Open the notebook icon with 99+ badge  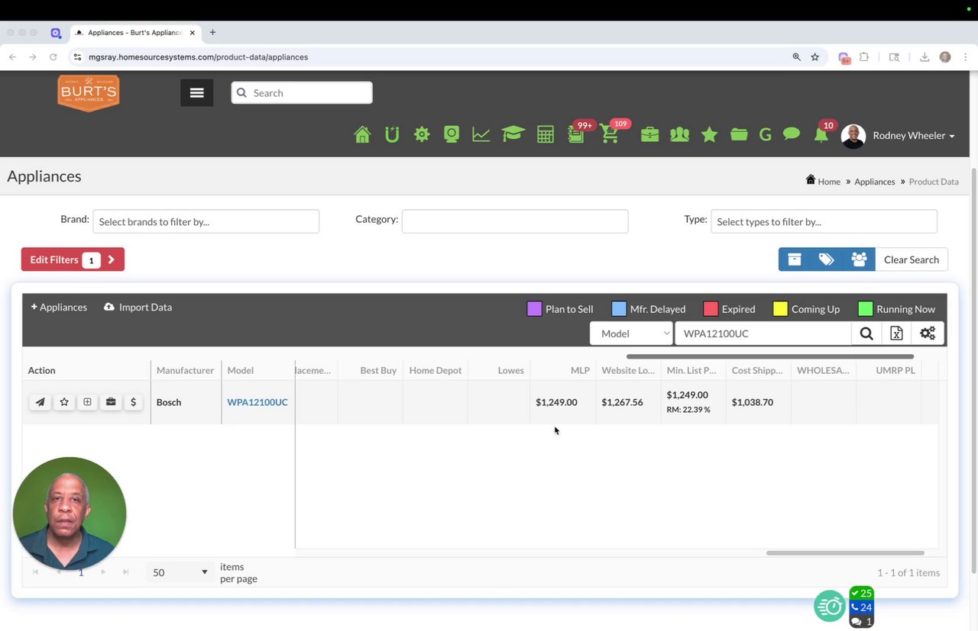[x=577, y=134]
